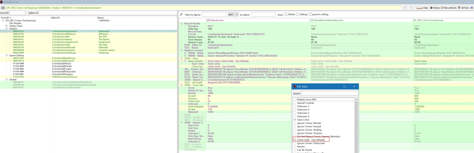Check Ignore Crimes: Trespass flag
The width and height of the screenshot is (474, 153).
pyautogui.click(x=295, y=133)
